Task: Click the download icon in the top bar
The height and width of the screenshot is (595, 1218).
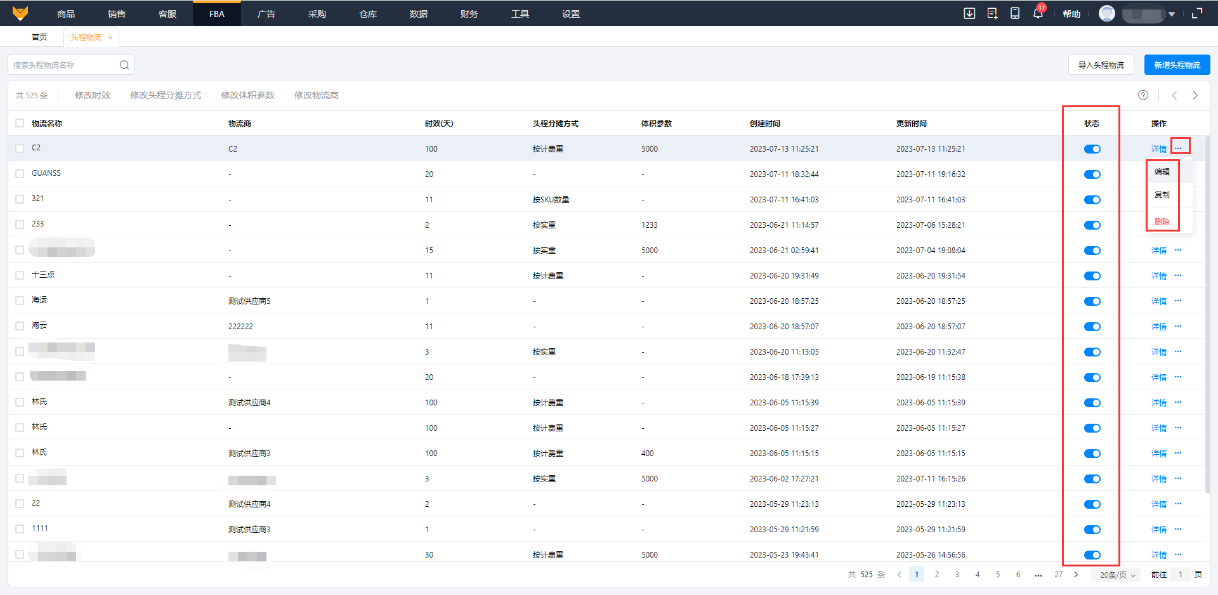Action: [969, 13]
